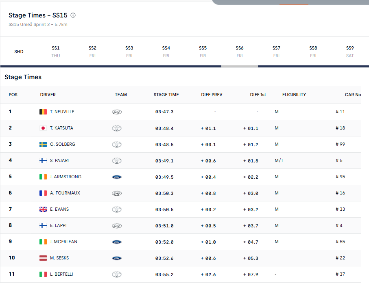
Task: Click driver name S. Pajari
Action: click(59, 160)
